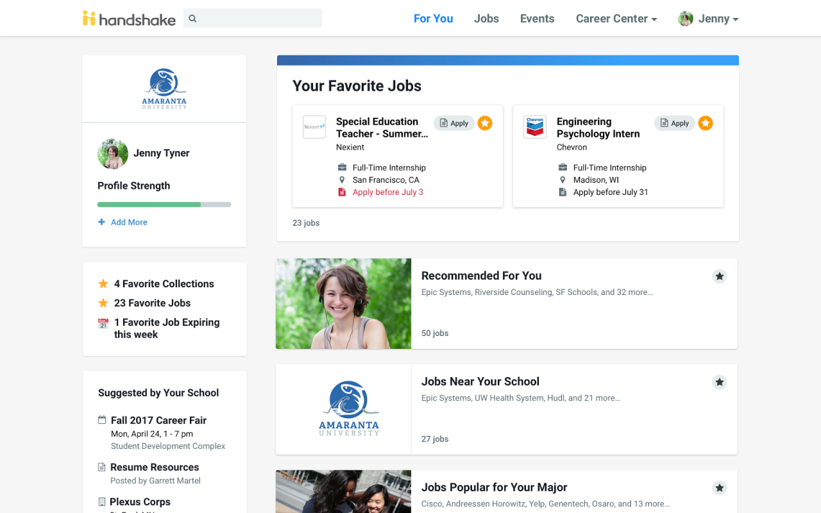Viewport: 821px width, 513px height.
Task: Open the Events tab
Action: coord(537,19)
